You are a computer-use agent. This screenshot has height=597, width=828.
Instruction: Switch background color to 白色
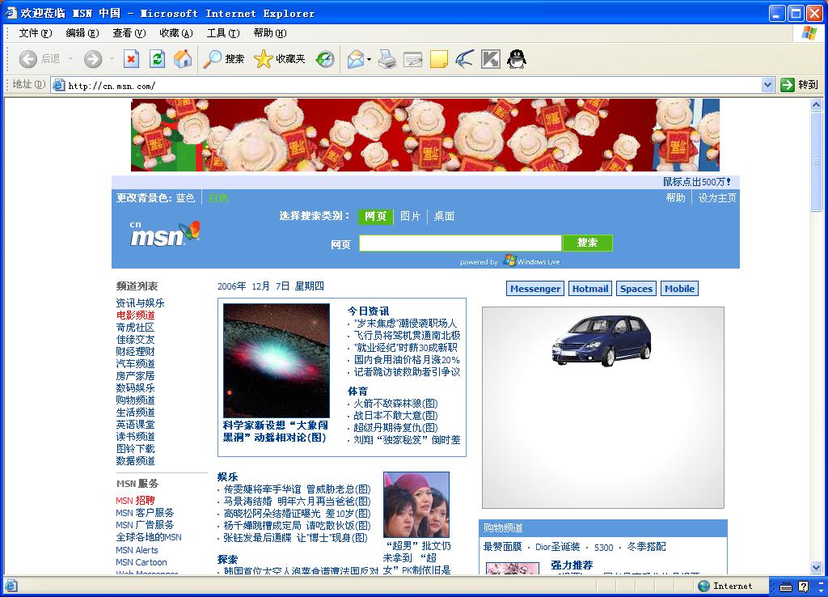(218, 198)
